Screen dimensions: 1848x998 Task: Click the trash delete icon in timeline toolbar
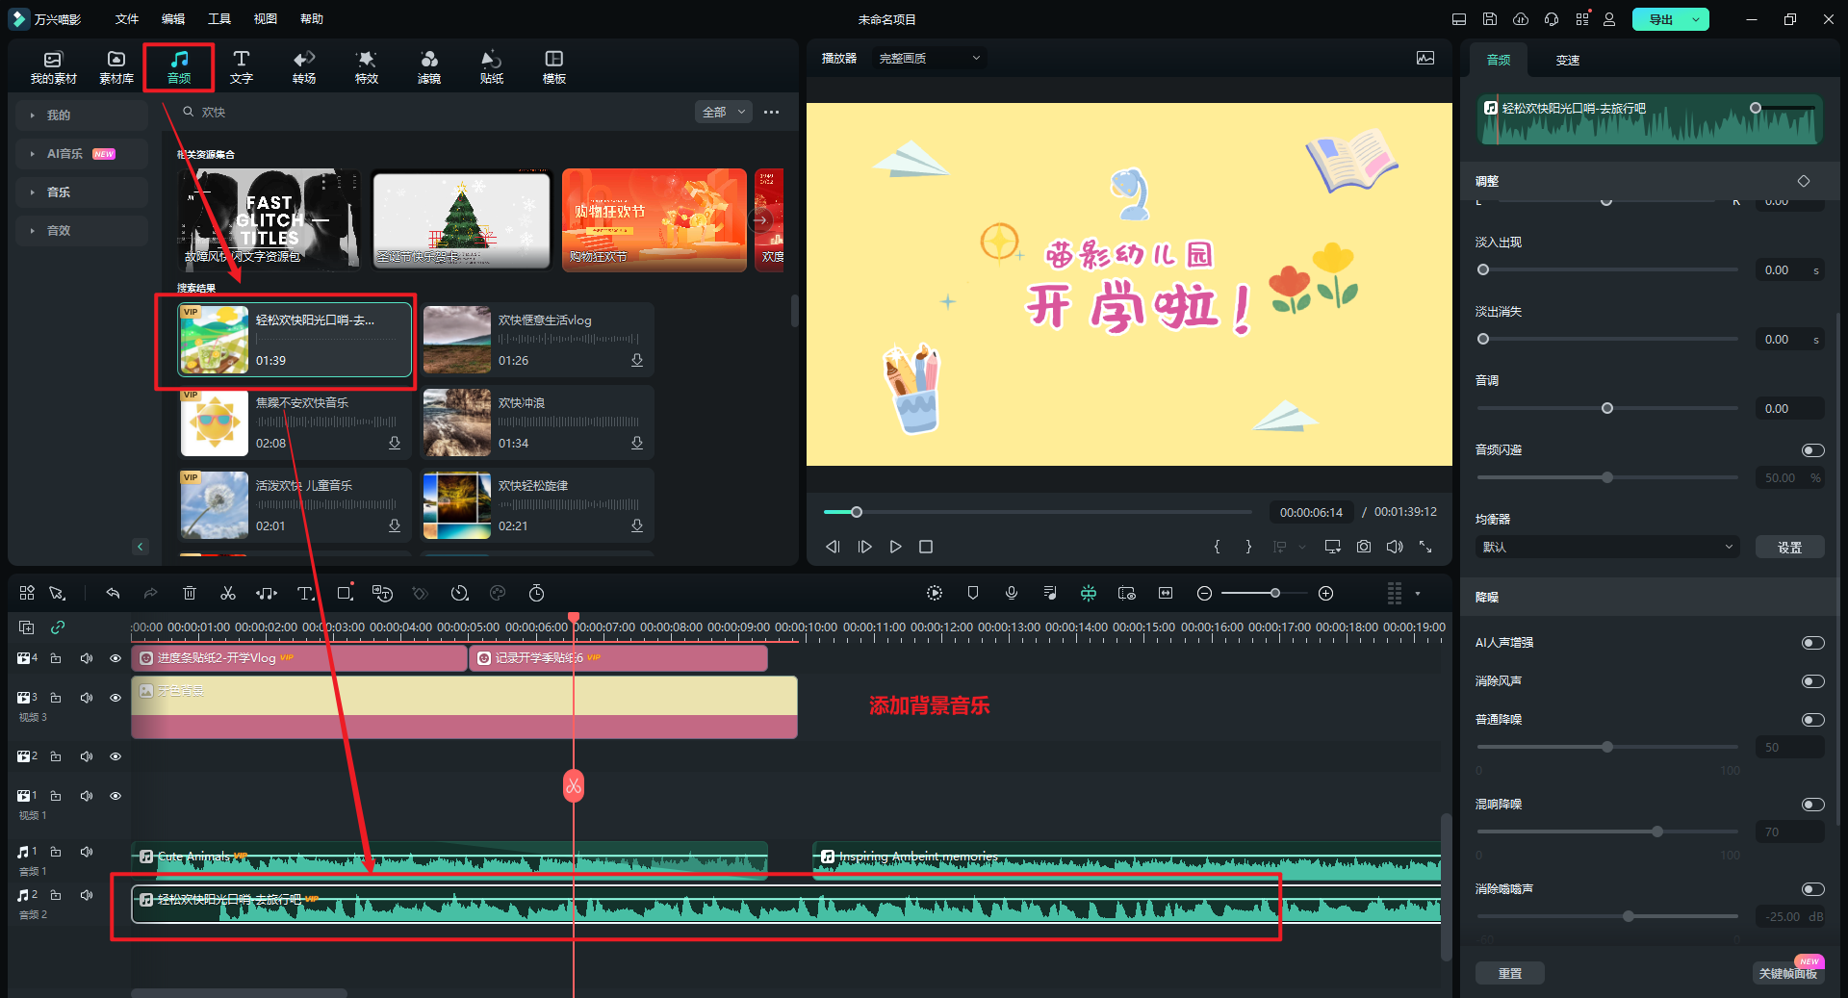pos(190,593)
